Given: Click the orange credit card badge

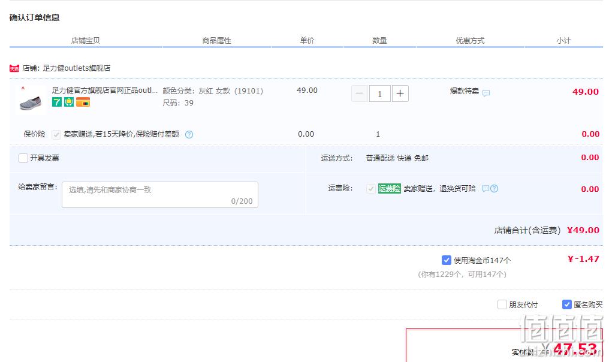Looking at the screenshot, I should pos(83,102).
